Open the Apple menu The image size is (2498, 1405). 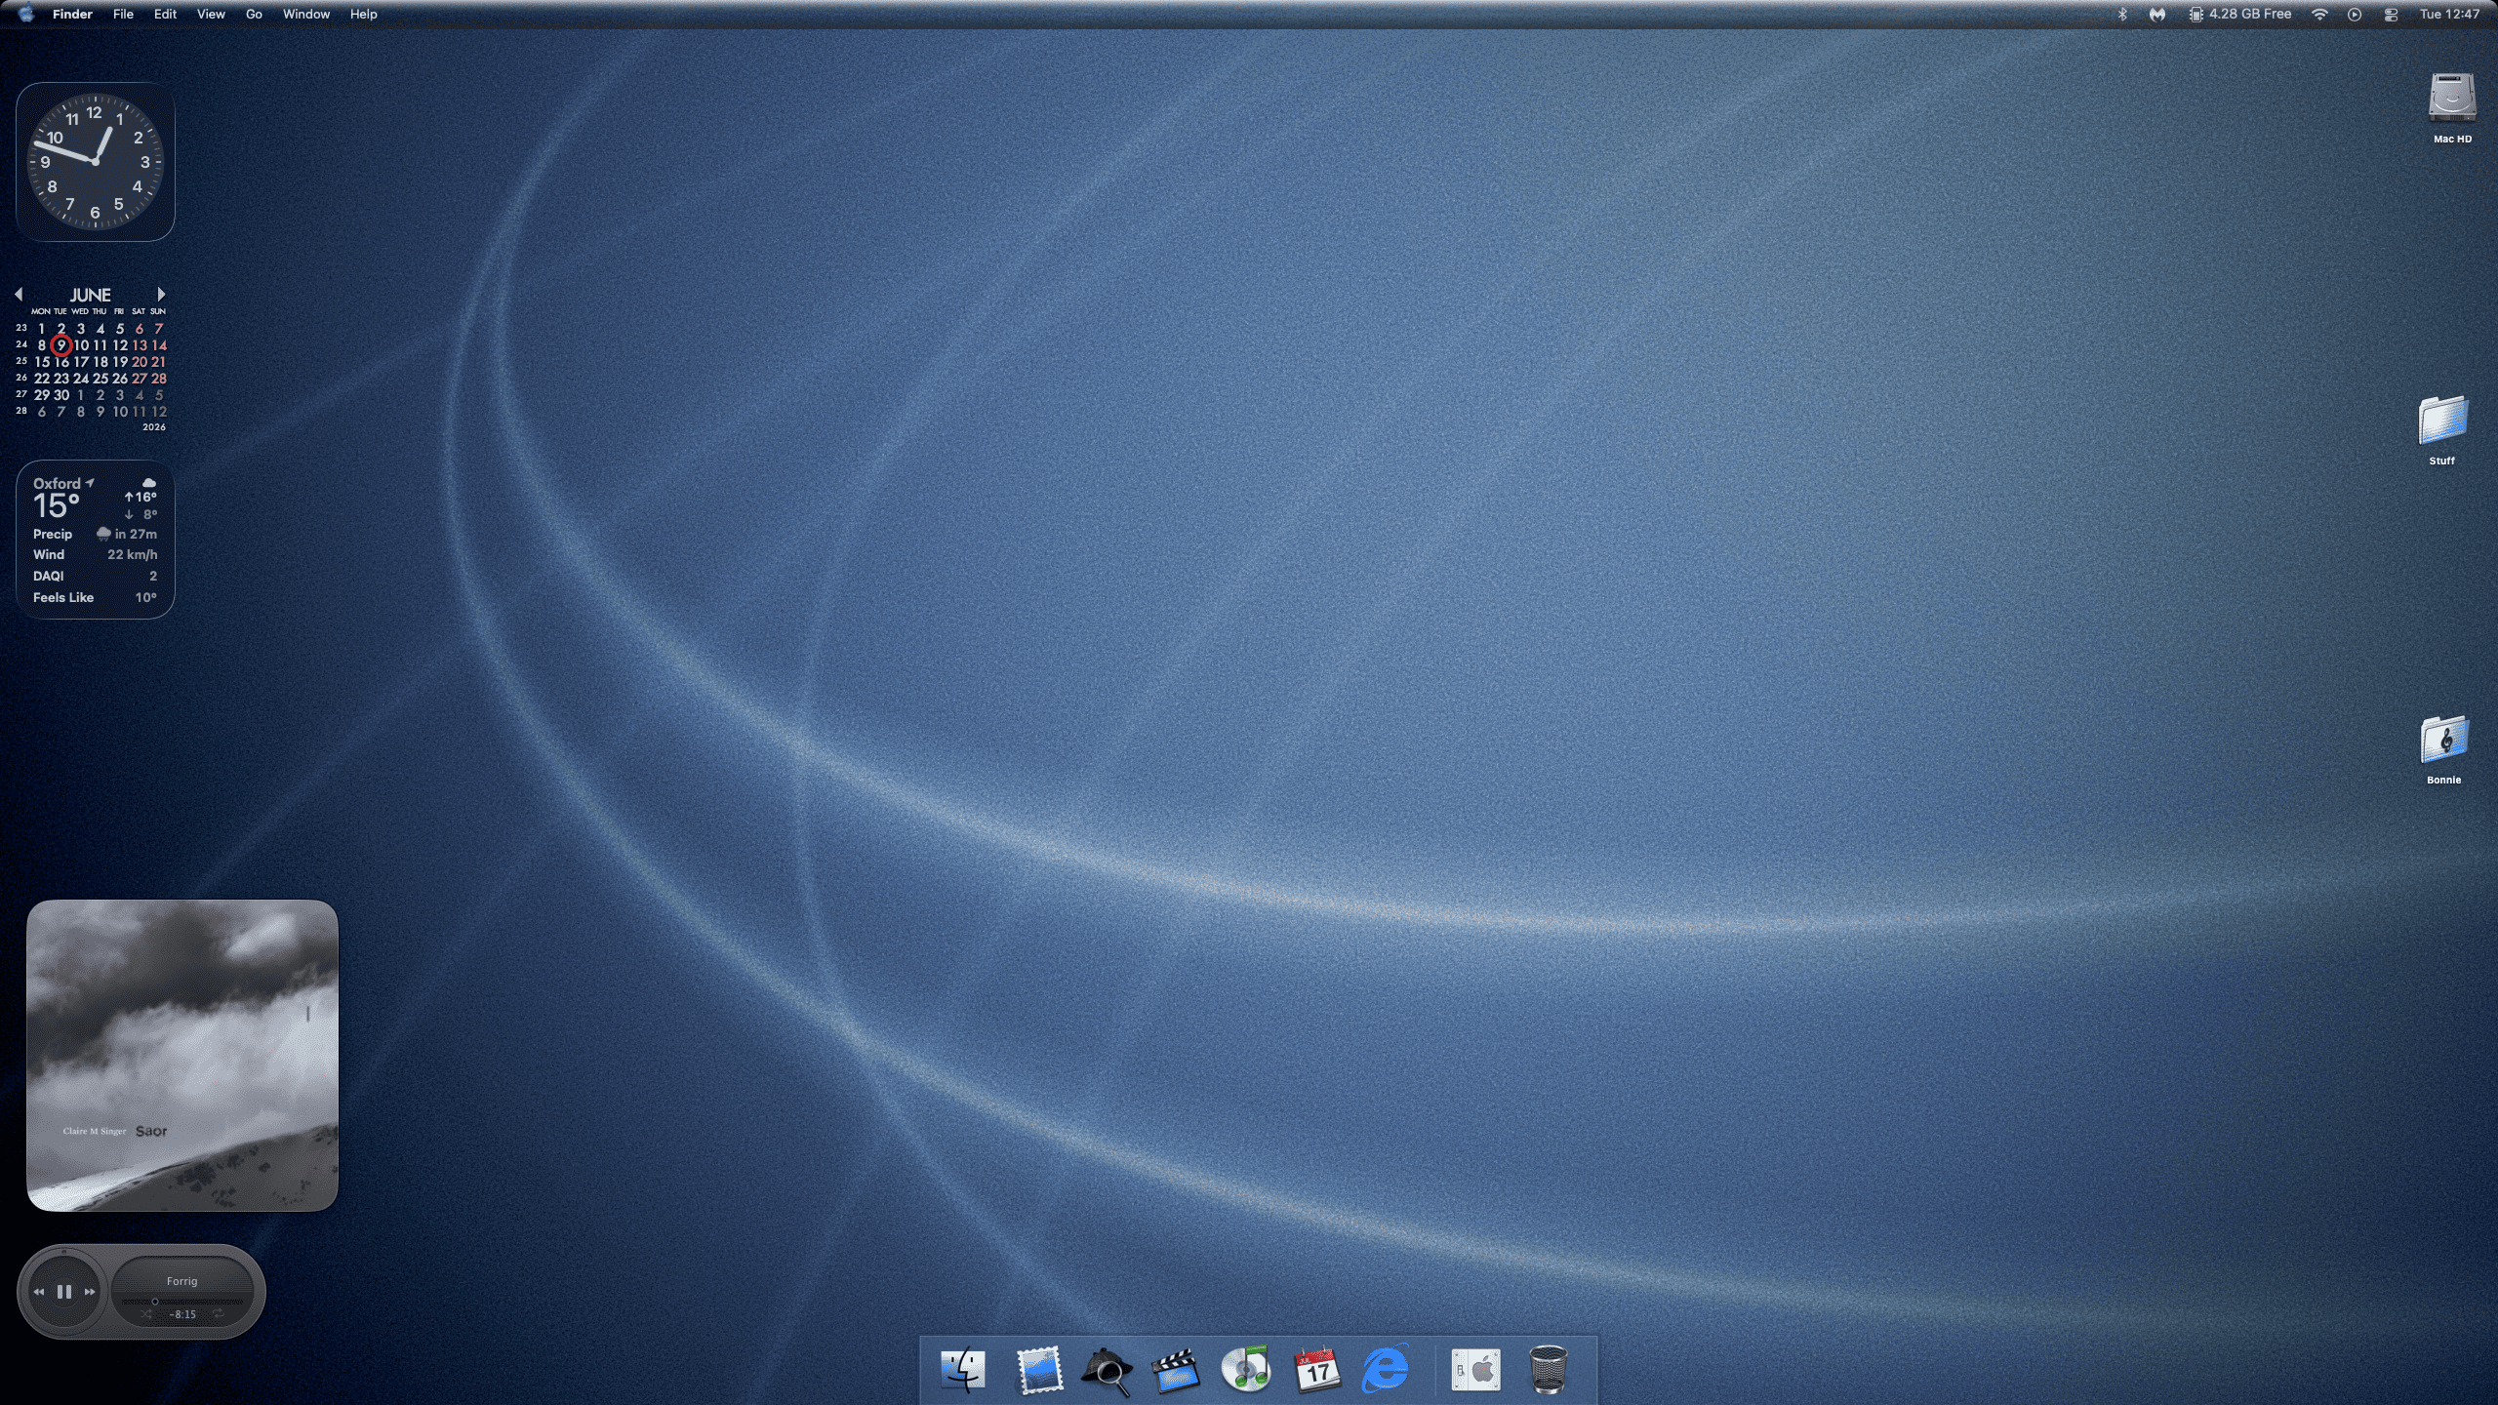click(26, 14)
